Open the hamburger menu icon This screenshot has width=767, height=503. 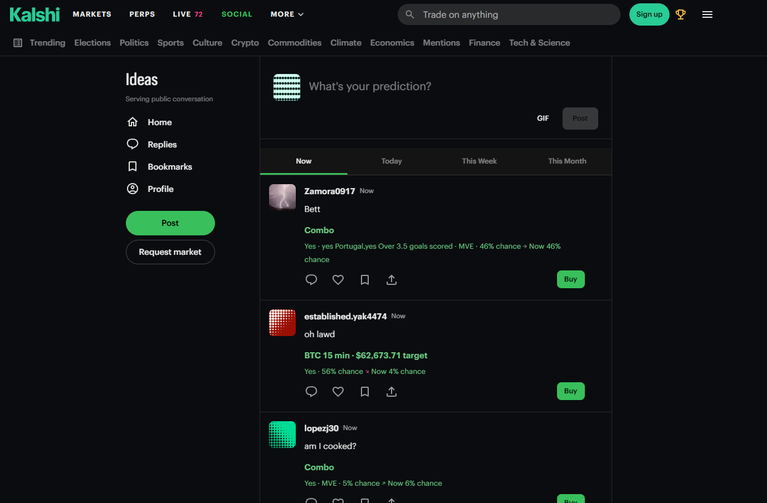[x=707, y=14]
